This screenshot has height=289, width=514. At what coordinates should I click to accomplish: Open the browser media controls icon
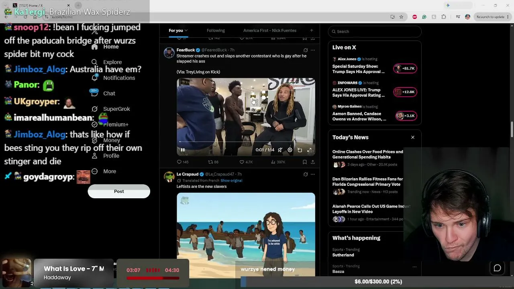click(458, 17)
